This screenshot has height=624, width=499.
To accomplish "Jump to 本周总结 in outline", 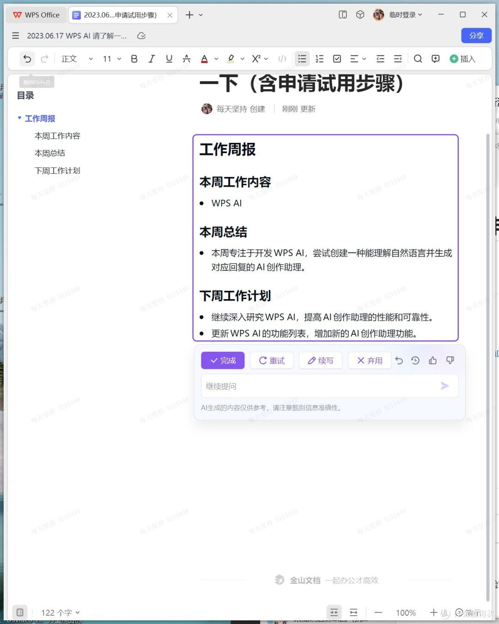I will pos(50,153).
